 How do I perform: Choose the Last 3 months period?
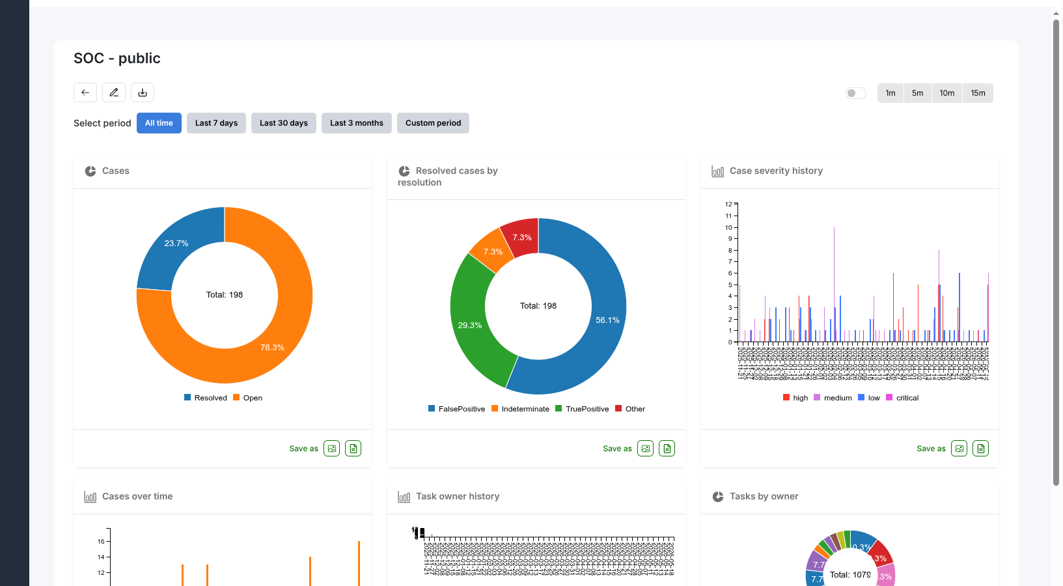point(357,123)
